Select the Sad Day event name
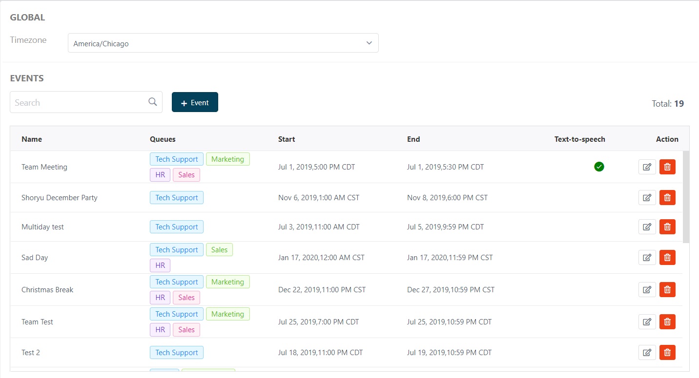Screen dimensions: 699x378 point(35,258)
